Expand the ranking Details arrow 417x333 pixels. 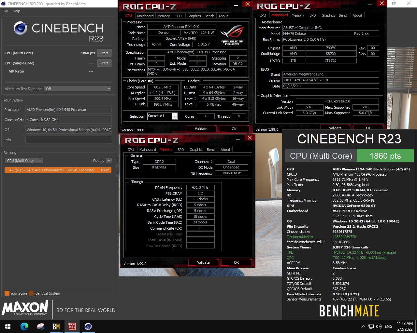(109, 161)
